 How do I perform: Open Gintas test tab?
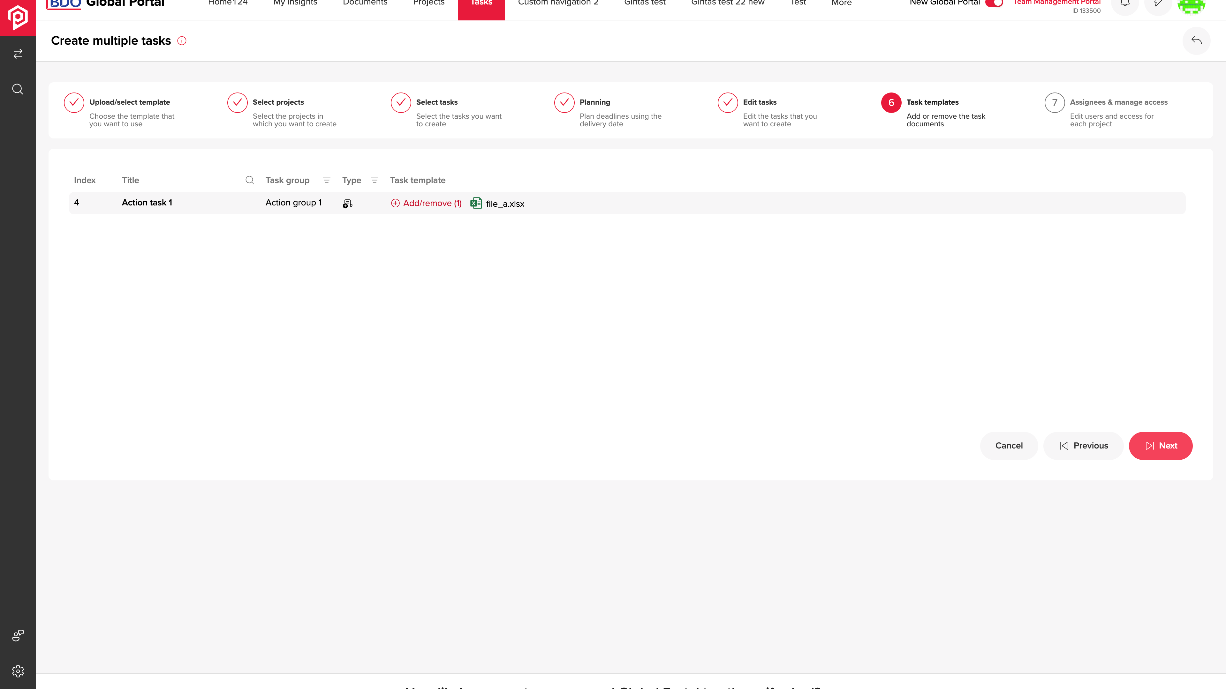(x=645, y=3)
